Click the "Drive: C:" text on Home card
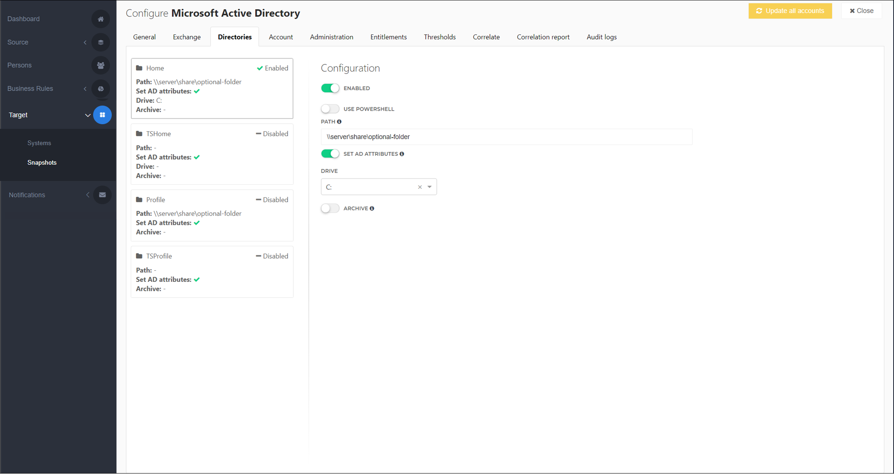This screenshot has height=474, width=894. click(x=149, y=100)
